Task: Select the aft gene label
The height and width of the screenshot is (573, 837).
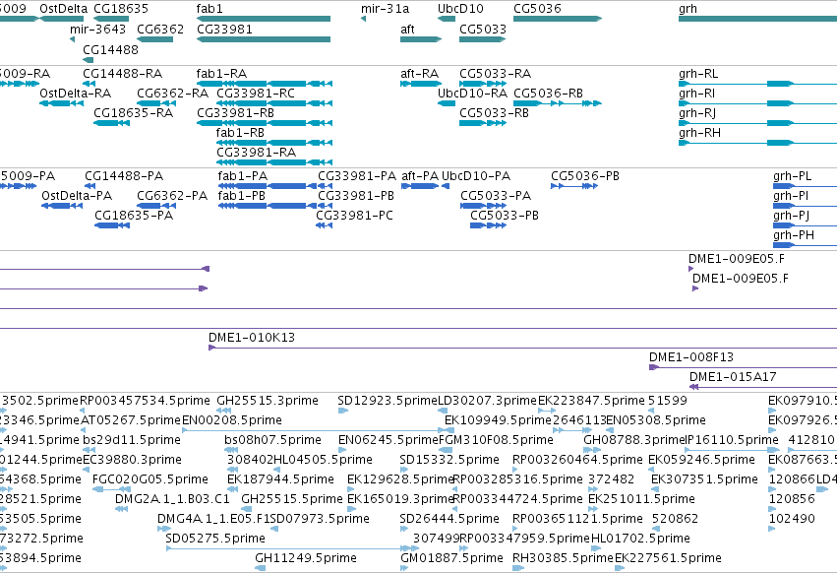Action: pyautogui.click(x=407, y=29)
